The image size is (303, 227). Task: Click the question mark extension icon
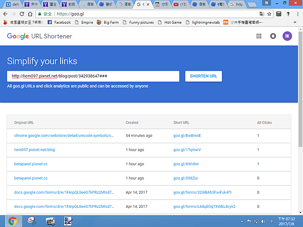click(288, 14)
